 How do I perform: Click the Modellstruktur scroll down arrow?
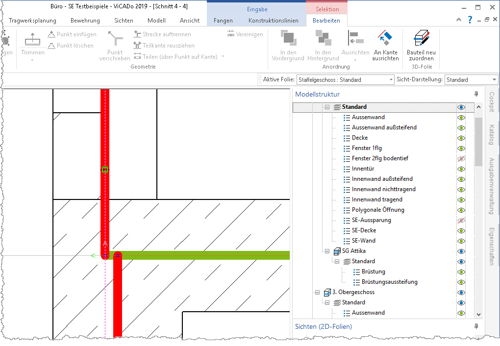(x=478, y=314)
